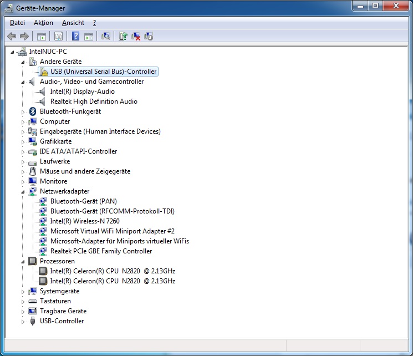The height and width of the screenshot is (356, 413).
Task: Click the blue Help question mark icon
Action: tap(75, 36)
